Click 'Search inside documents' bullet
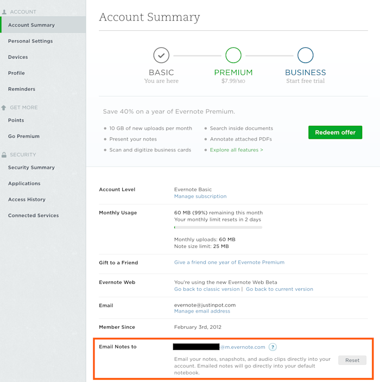380x382 pixels. pos(242,128)
